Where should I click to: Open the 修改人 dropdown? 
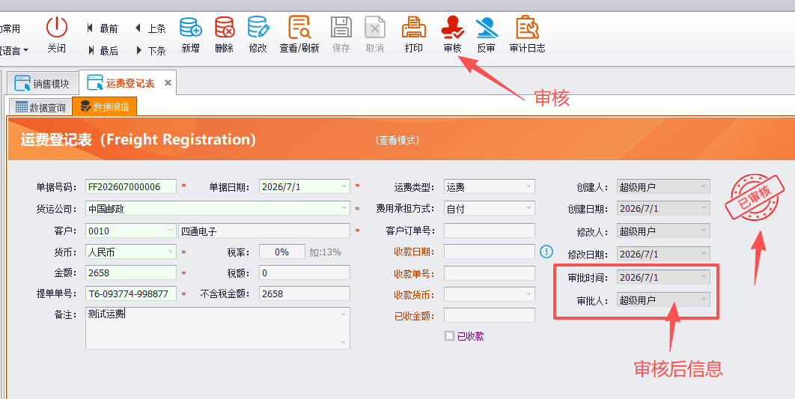(704, 231)
